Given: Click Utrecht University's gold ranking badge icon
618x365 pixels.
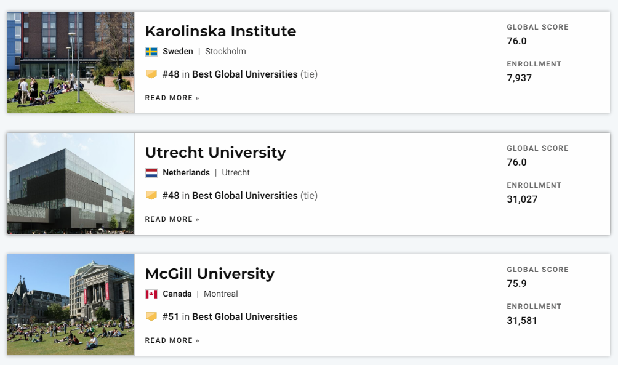Looking at the screenshot, I should click(x=151, y=195).
